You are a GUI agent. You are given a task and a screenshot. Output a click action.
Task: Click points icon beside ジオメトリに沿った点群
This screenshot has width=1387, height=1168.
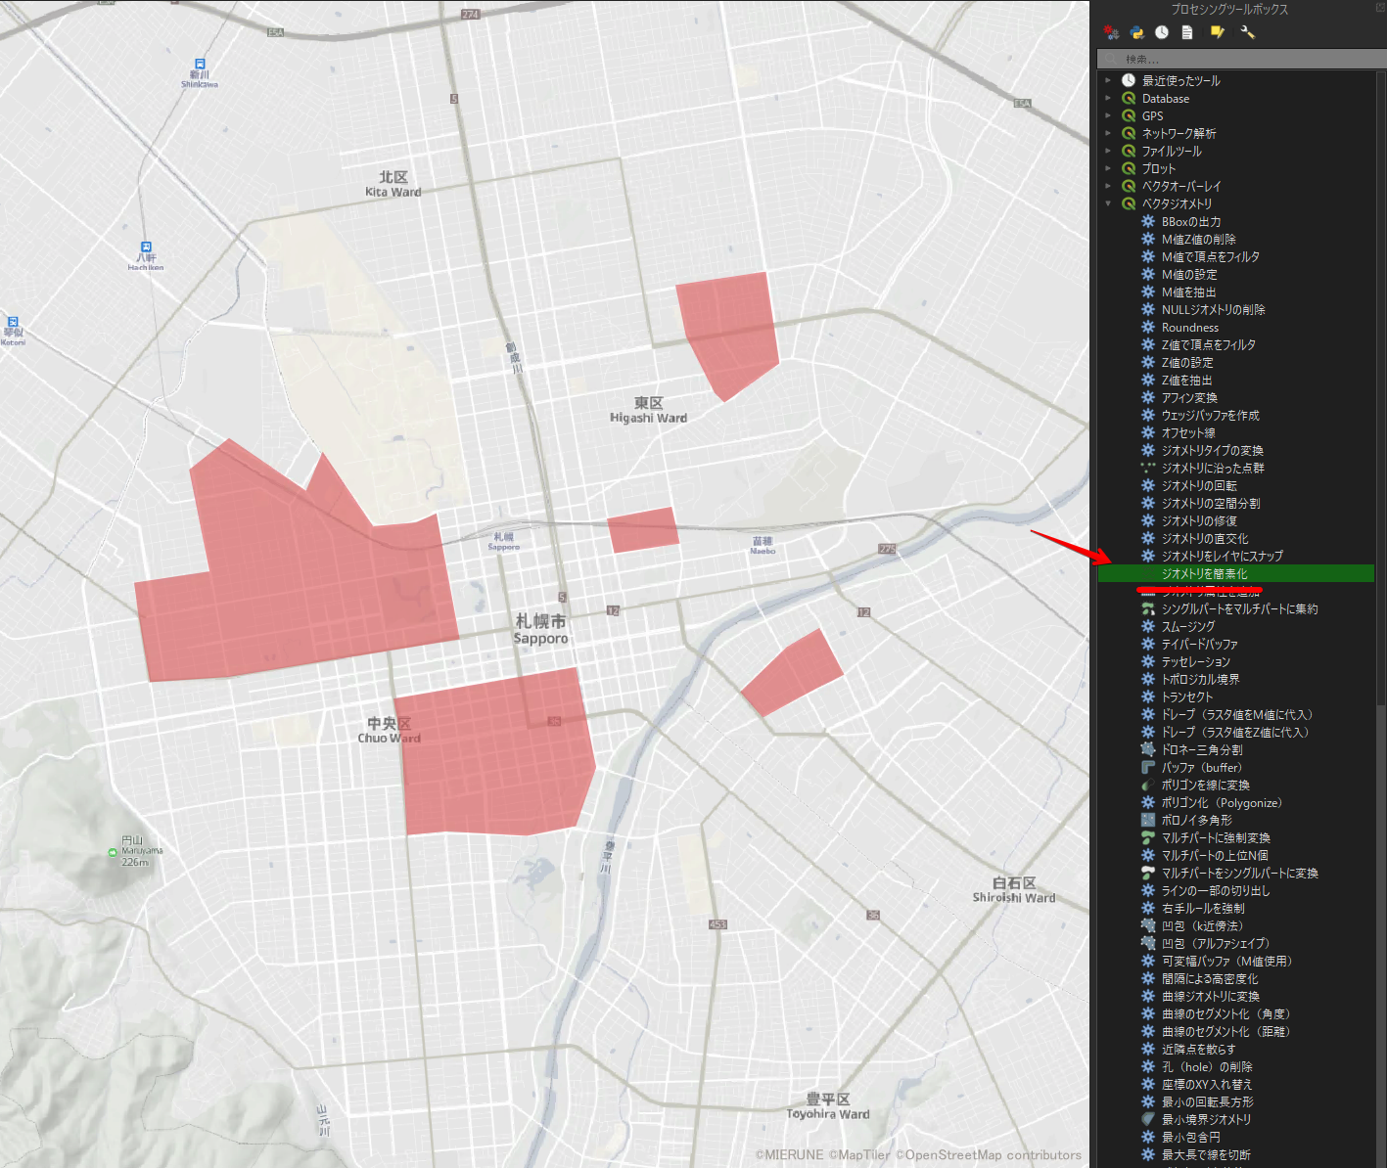click(1148, 468)
